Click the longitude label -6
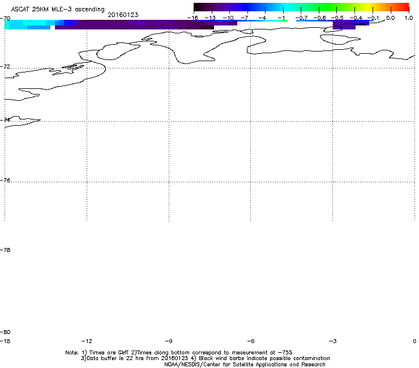 (x=251, y=341)
